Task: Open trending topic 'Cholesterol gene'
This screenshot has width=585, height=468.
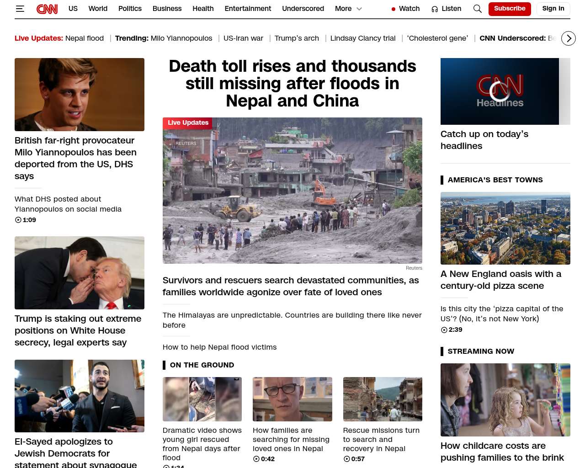Action: [437, 38]
